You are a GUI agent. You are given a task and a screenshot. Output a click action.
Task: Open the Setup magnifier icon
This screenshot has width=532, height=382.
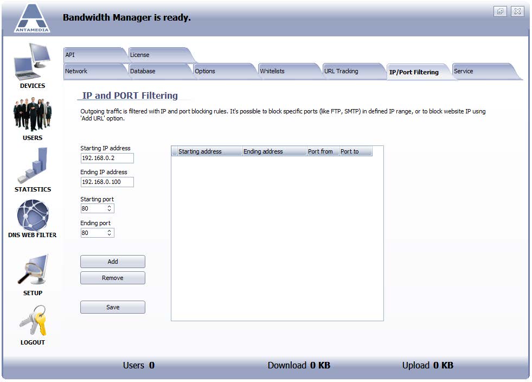(x=33, y=270)
